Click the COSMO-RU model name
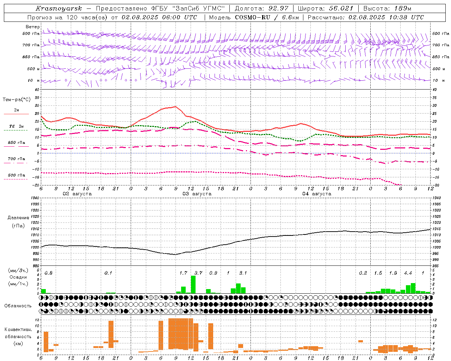 tap(253, 17)
